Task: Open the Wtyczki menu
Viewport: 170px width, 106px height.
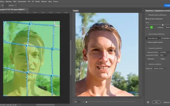Action: click(44, 1)
